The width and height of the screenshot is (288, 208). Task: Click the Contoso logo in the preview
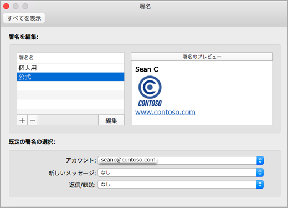(x=150, y=92)
